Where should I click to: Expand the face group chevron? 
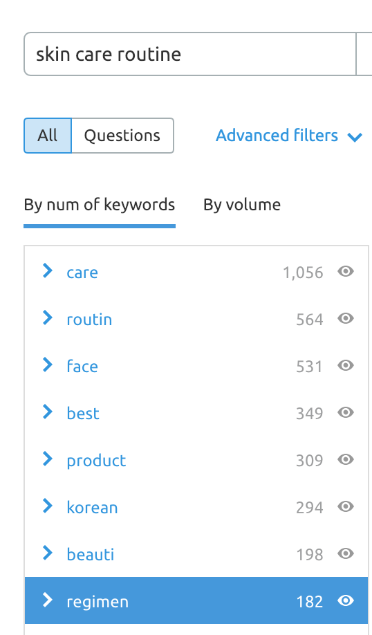[x=48, y=365]
